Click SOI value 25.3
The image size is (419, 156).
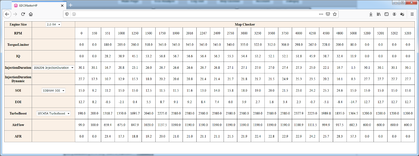coord(326,91)
